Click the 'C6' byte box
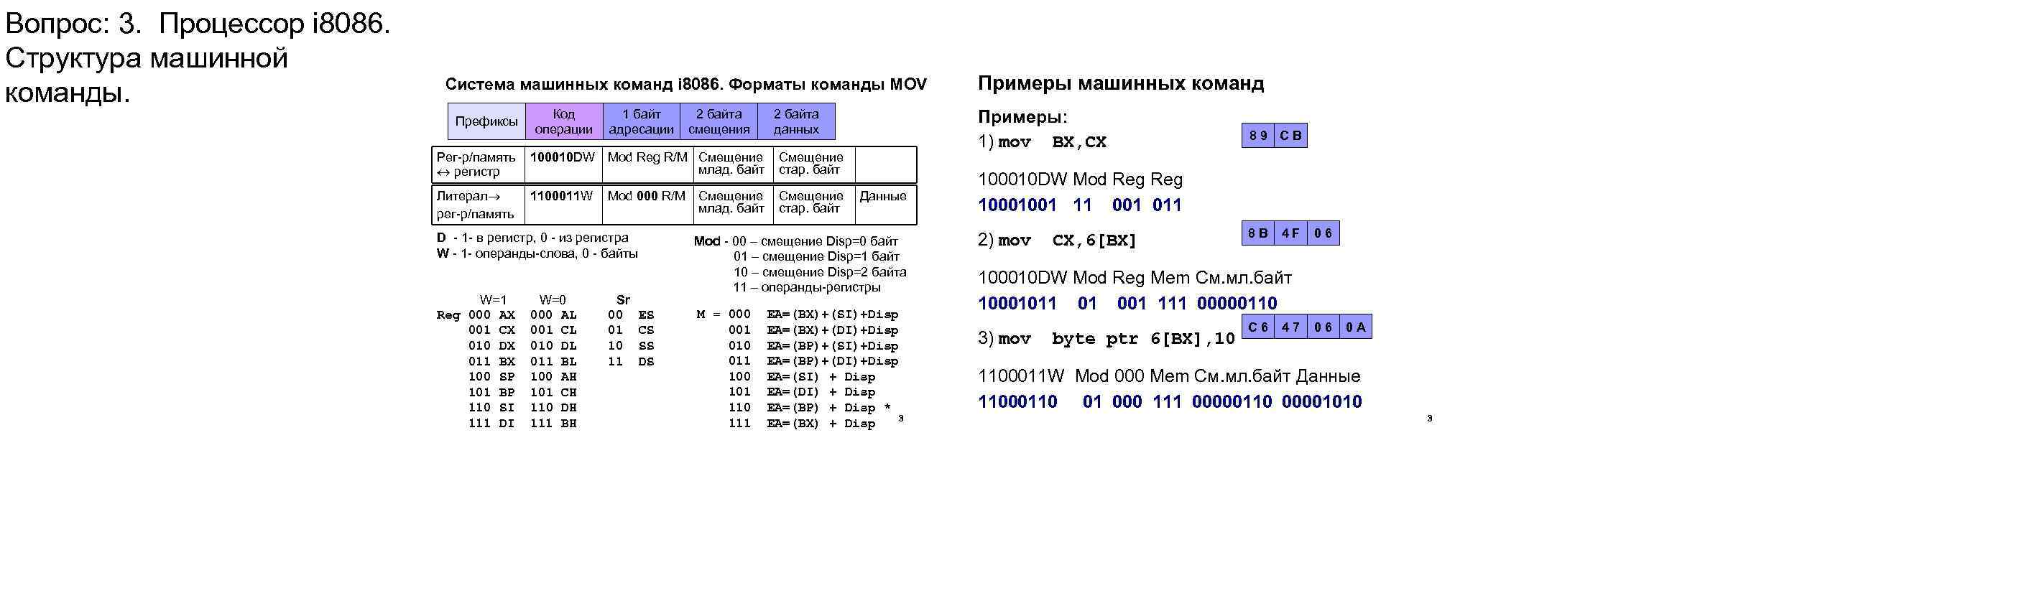 (x=1258, y=327)
